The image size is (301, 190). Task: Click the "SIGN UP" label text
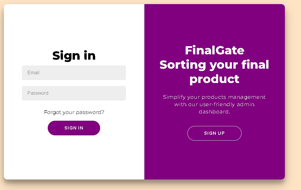click(214, 133)
